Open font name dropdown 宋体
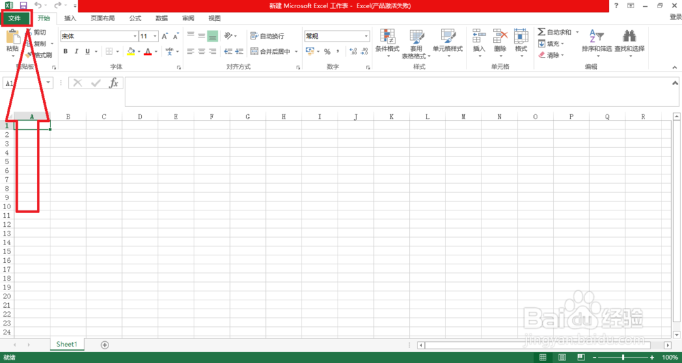The width and height of the screenshot is (682, 363). pyautogui.click(x=135, y=37)
